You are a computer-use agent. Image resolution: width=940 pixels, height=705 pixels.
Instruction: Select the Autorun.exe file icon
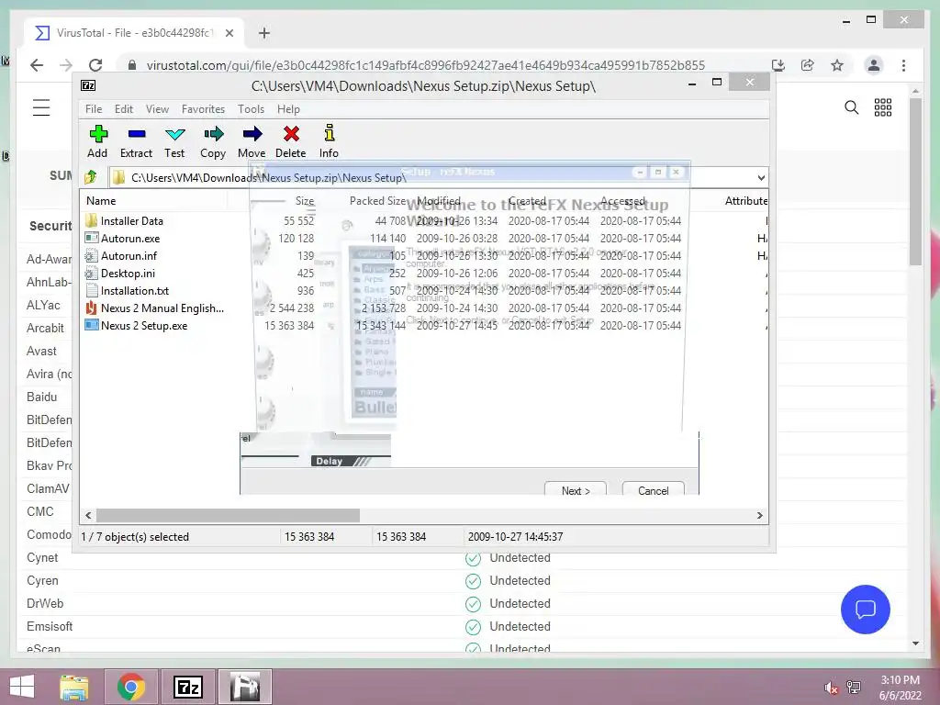(x=91, y=238)
